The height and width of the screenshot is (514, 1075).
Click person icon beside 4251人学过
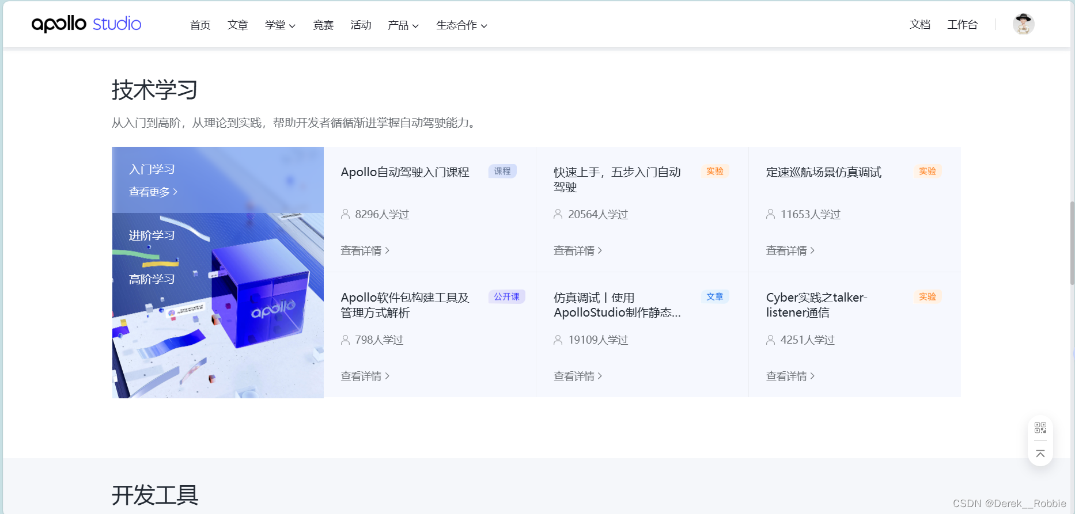pos(771,340)
